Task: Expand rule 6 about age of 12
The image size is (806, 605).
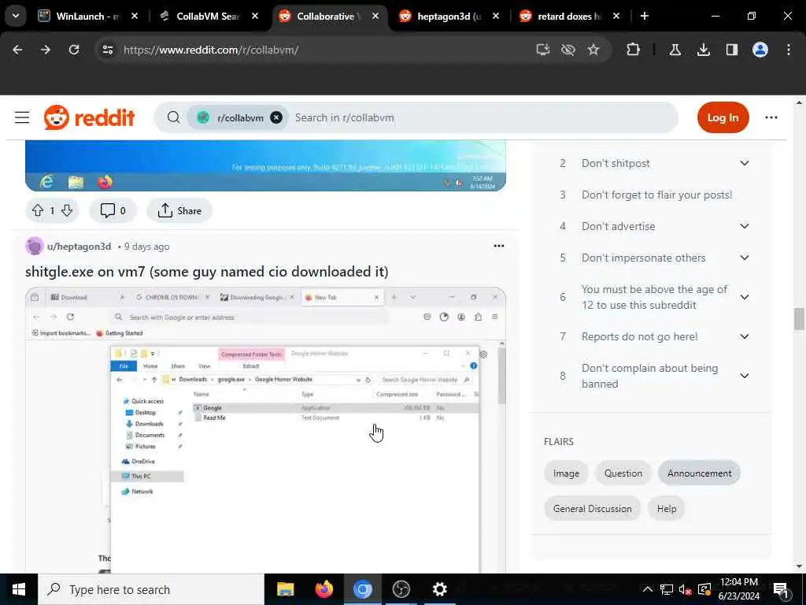Action: 744,297
